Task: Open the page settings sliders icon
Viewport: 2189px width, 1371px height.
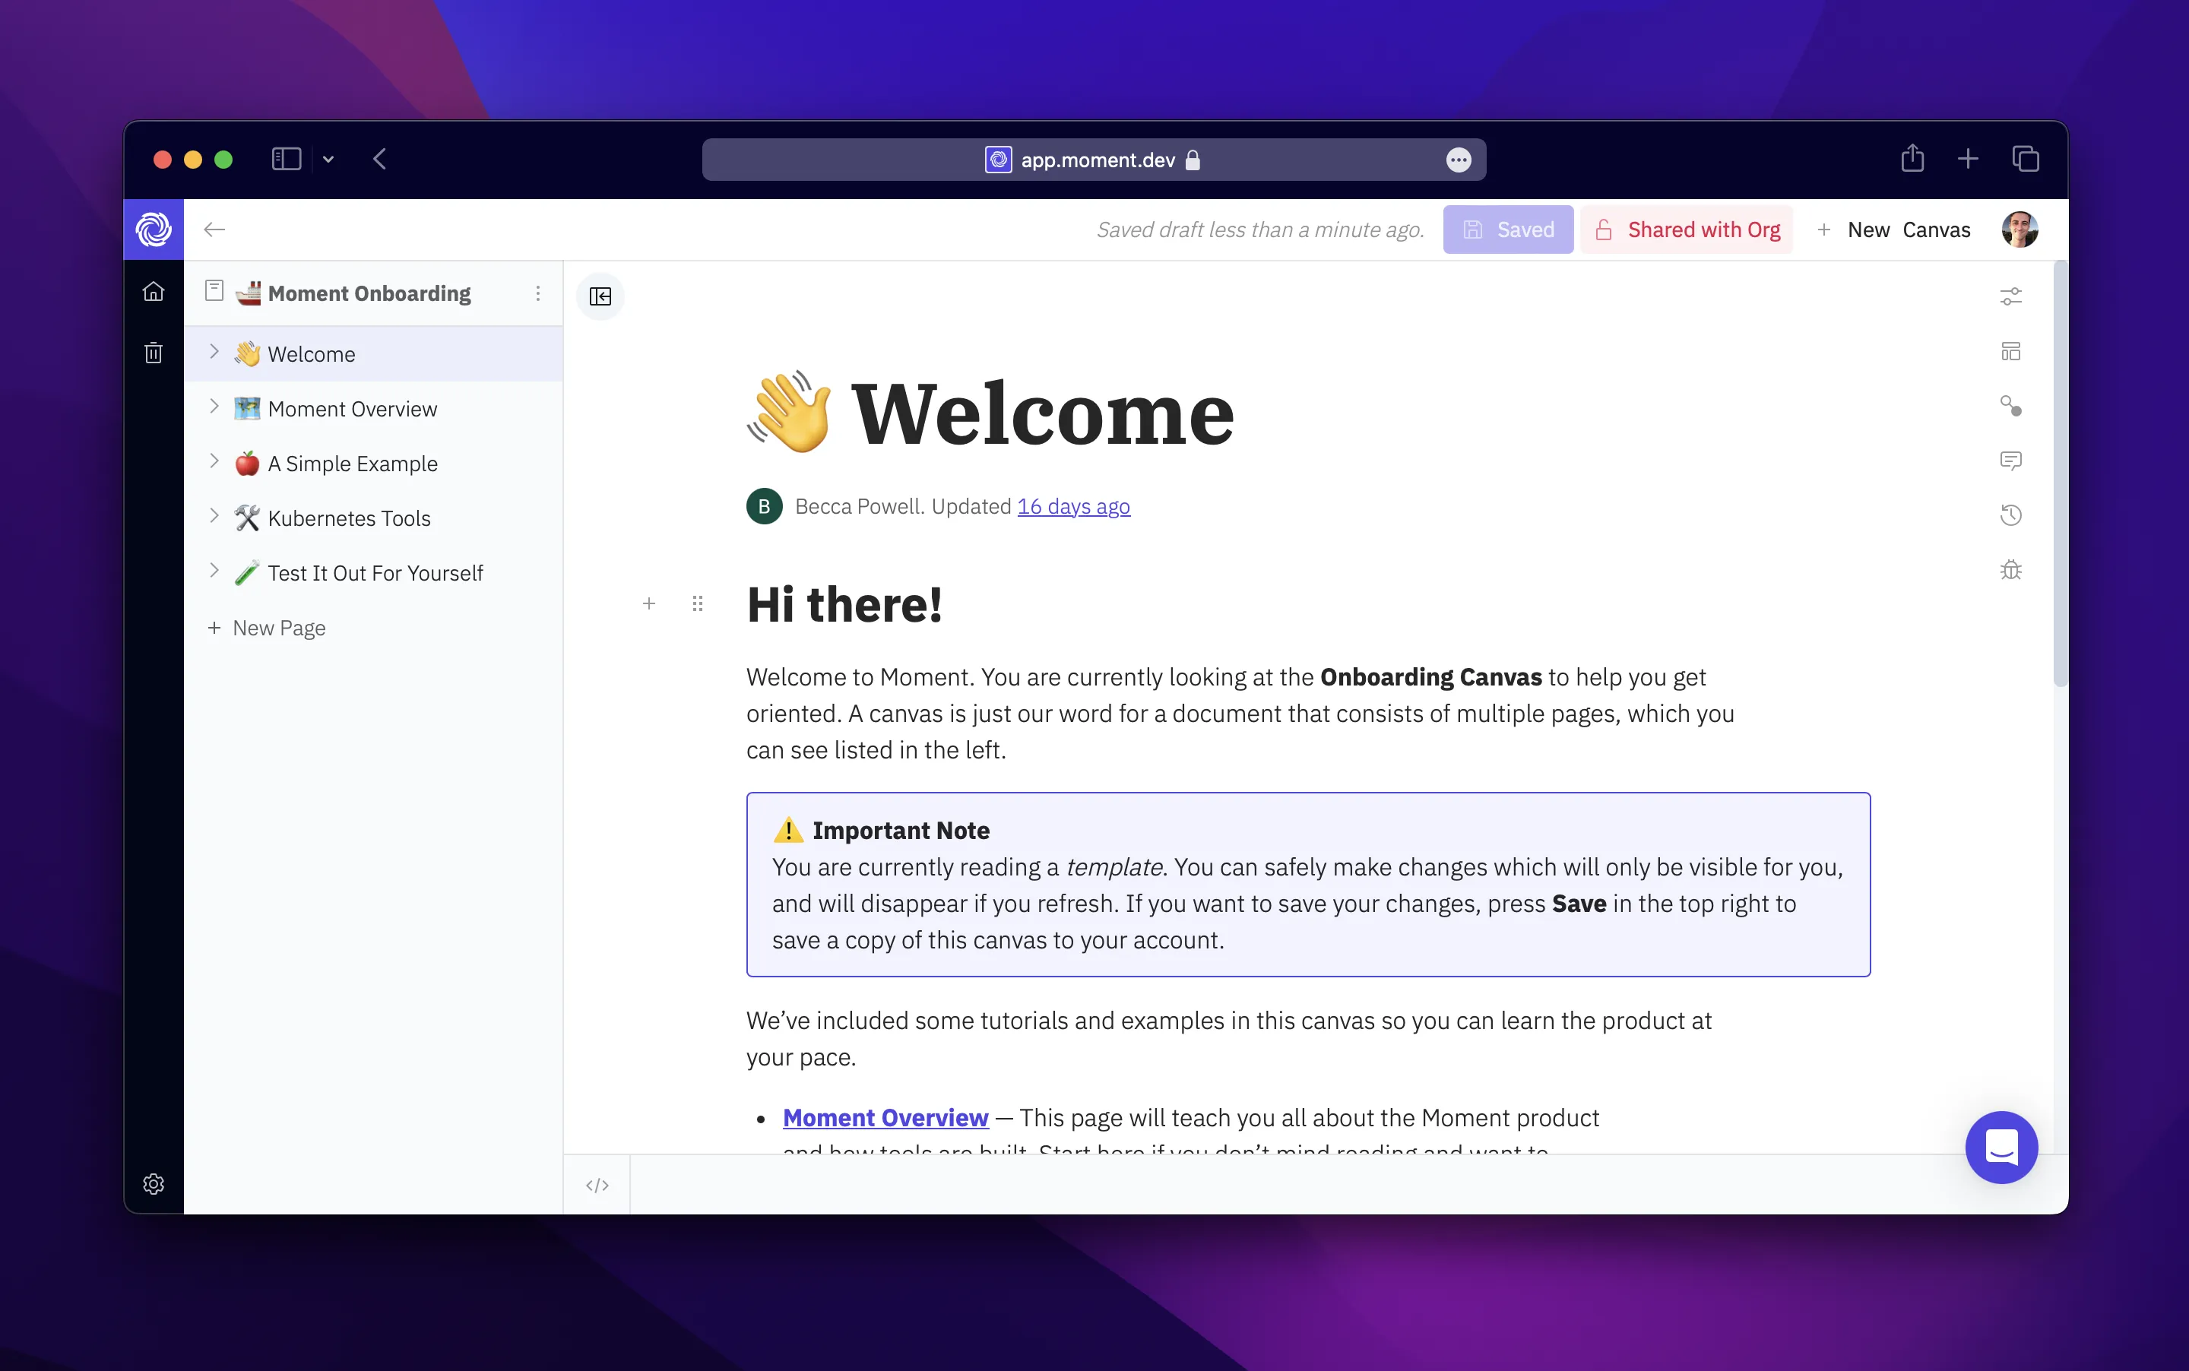Action: click(2011, 296)
